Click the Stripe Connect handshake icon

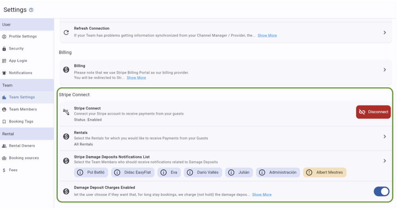[x=66, y=112]
